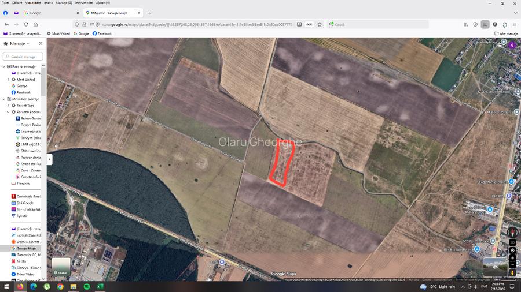Switch map view using the layers thumbnail
Screen dimensions: 521x292
(61, 266)
